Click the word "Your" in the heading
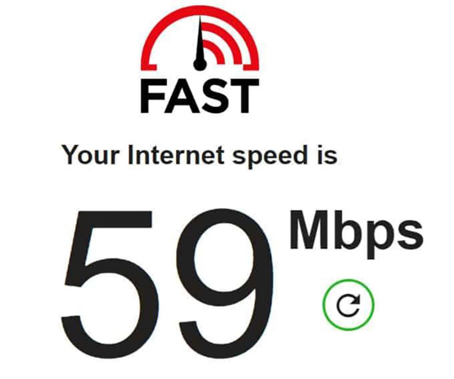This screenshot has width=454, height=379. point(90,155)
